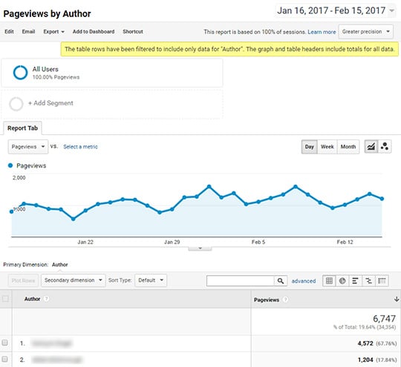401x367 pixels.
Task: Click + Add Segment
Action: [x=50, y=103]
